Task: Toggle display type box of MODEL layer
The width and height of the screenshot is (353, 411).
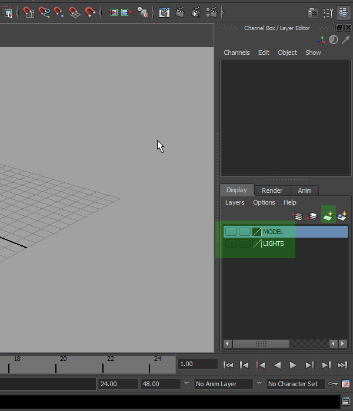Action: pos(245,232)
